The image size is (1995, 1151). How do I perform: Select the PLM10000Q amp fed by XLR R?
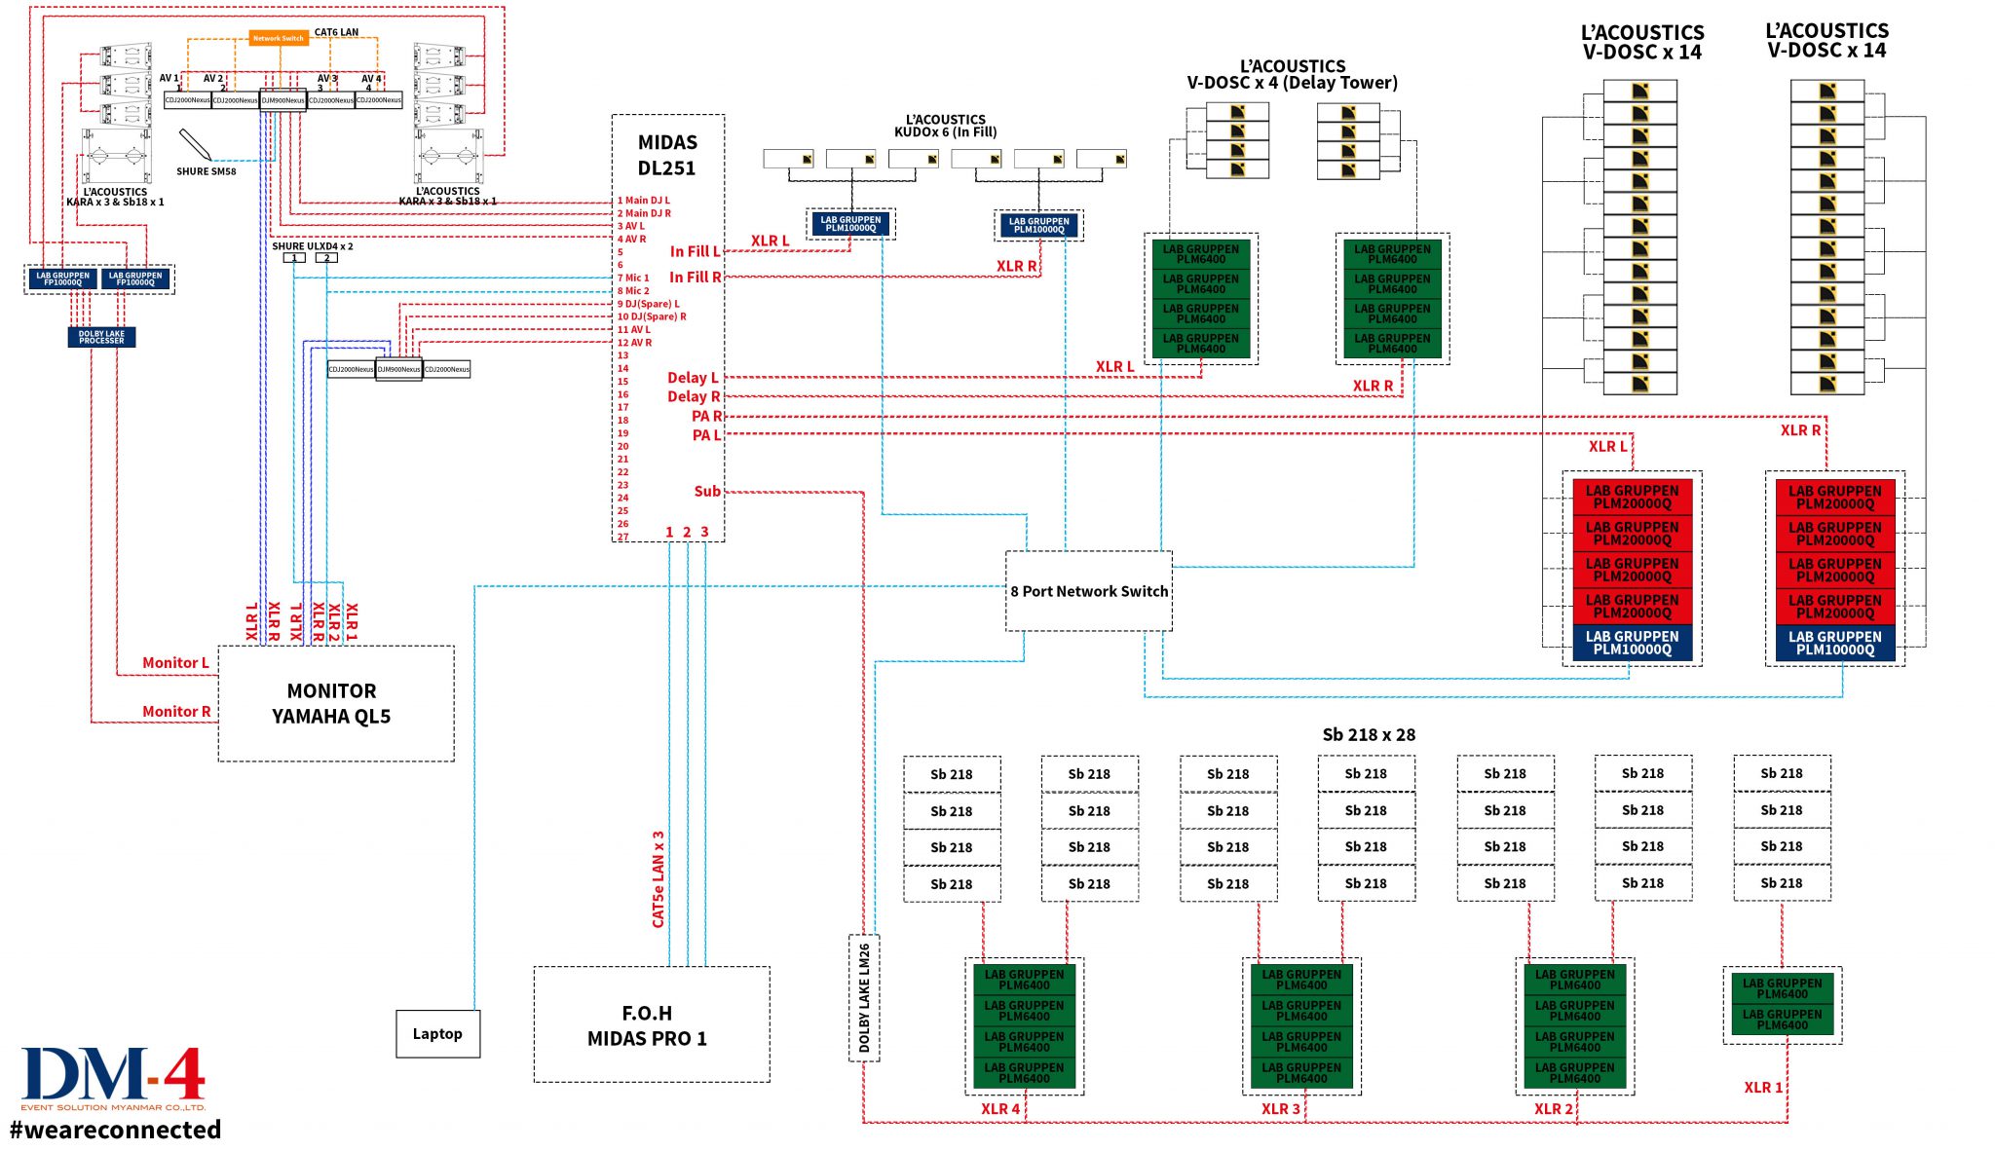tap(1038, 226)
